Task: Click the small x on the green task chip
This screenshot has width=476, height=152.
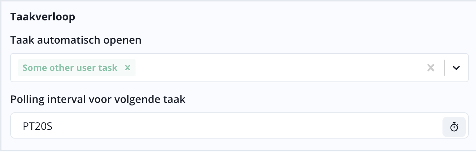Action: pyautogui.click(x=128, y=68)
